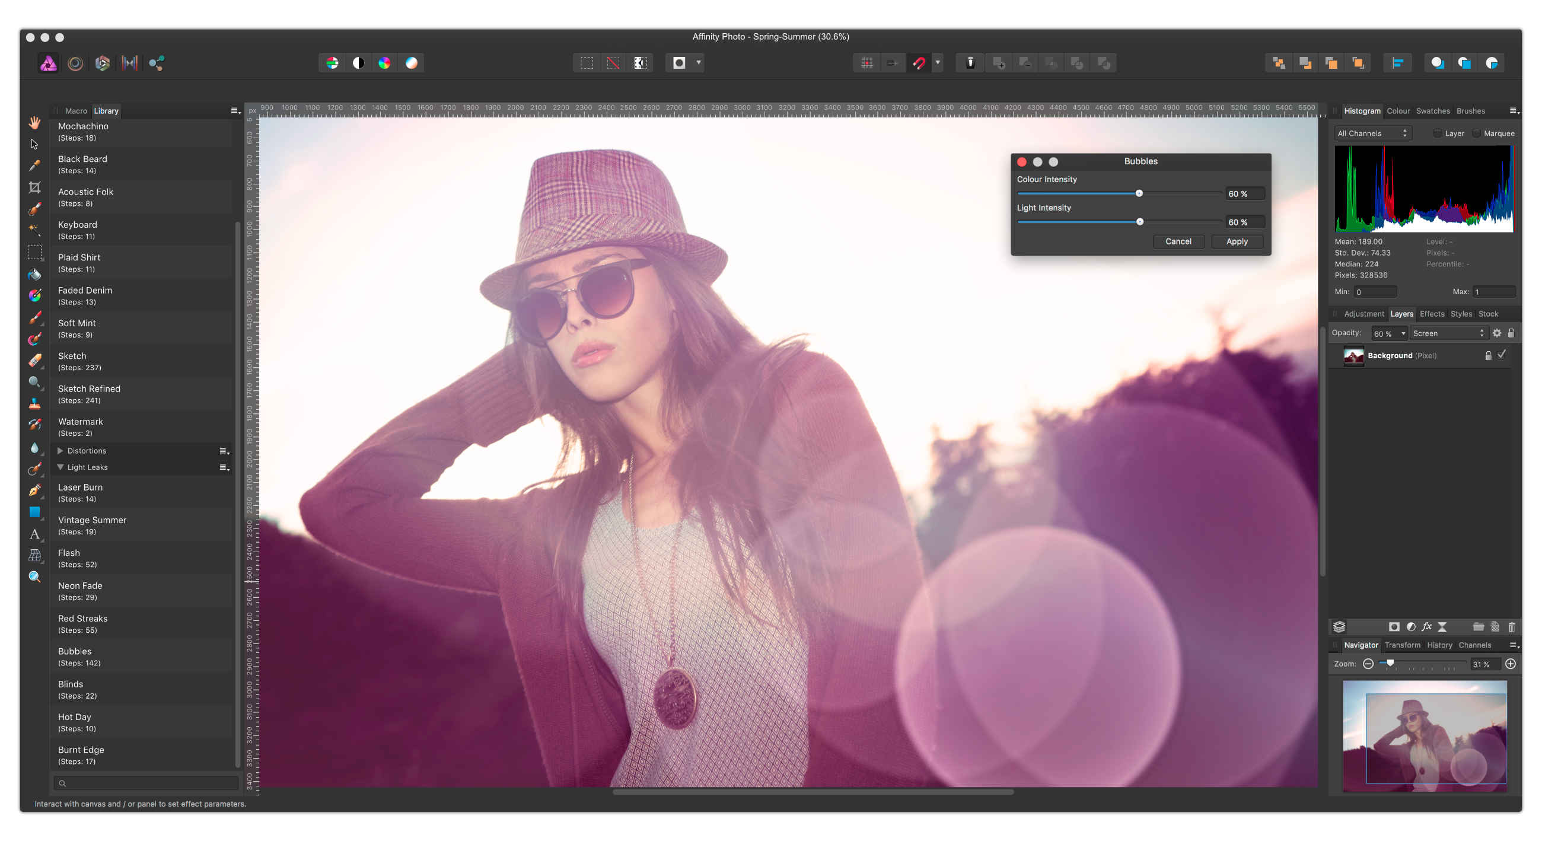Screen dimensions: 1542x841
Task: Open the History tab
Action: click(1439, 645)
